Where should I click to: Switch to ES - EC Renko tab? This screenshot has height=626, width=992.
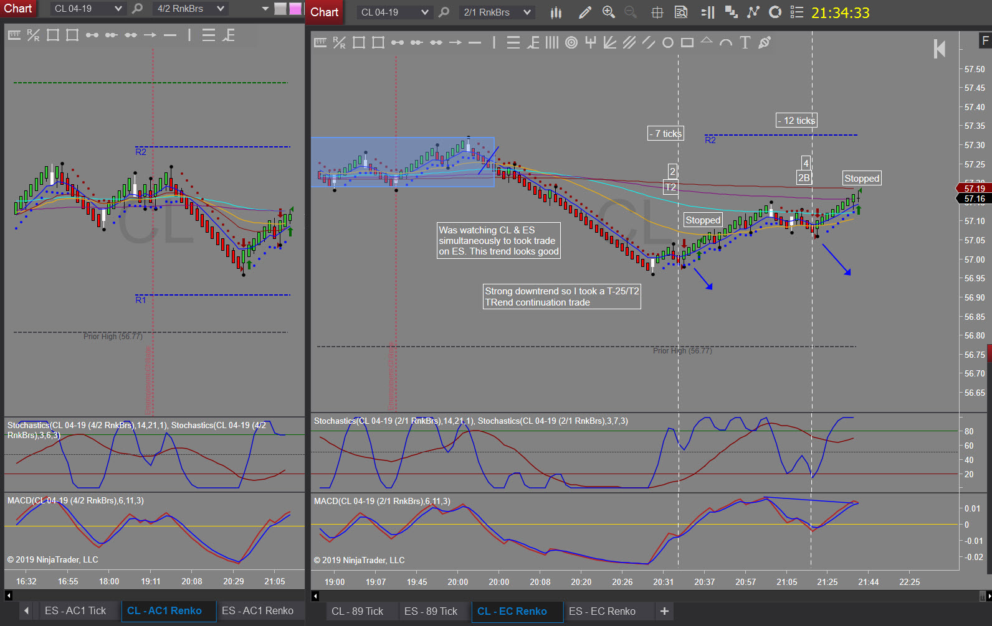coord(602,611)
